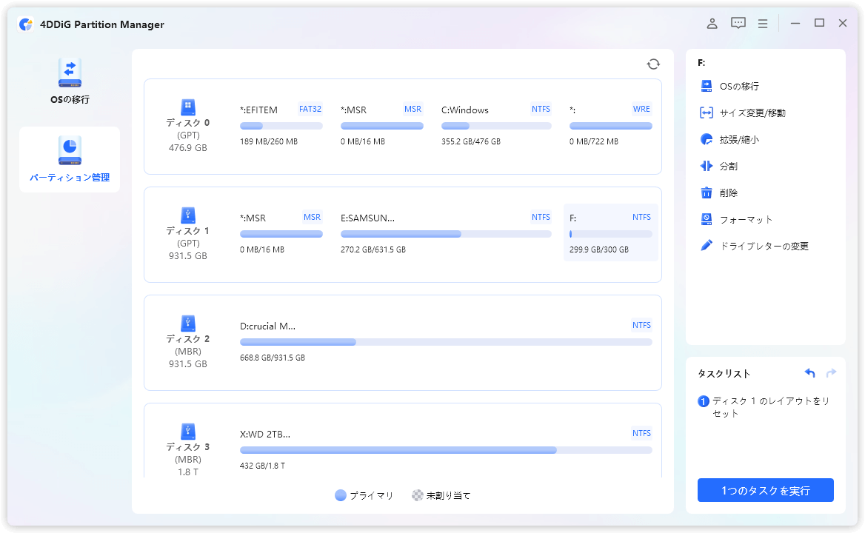Click the プライマリ legend swatch
The image size is (865, 533).
click(x=341, y=495)
